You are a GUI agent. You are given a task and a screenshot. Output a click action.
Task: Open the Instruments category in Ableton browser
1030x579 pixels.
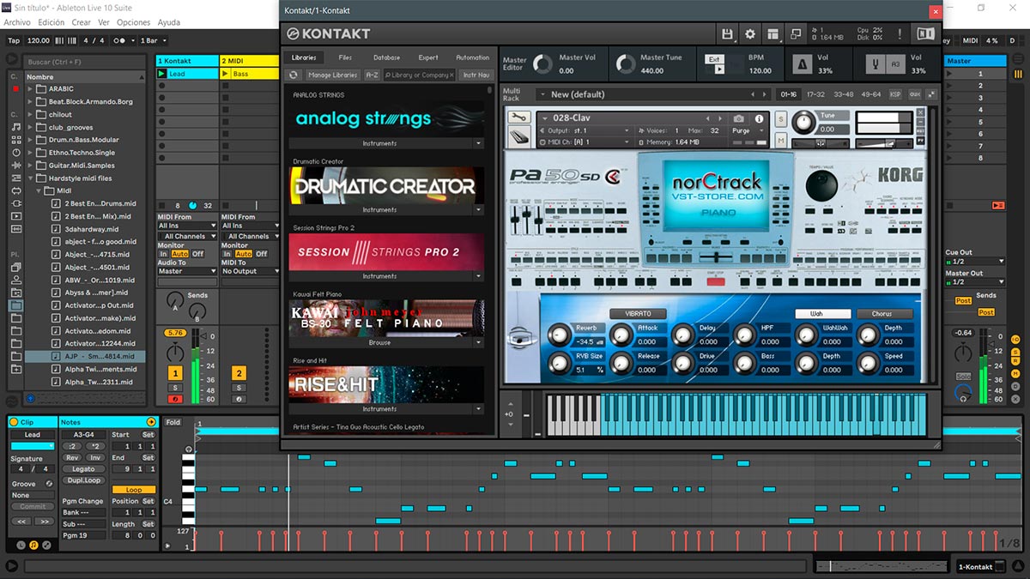coord(17,152)
